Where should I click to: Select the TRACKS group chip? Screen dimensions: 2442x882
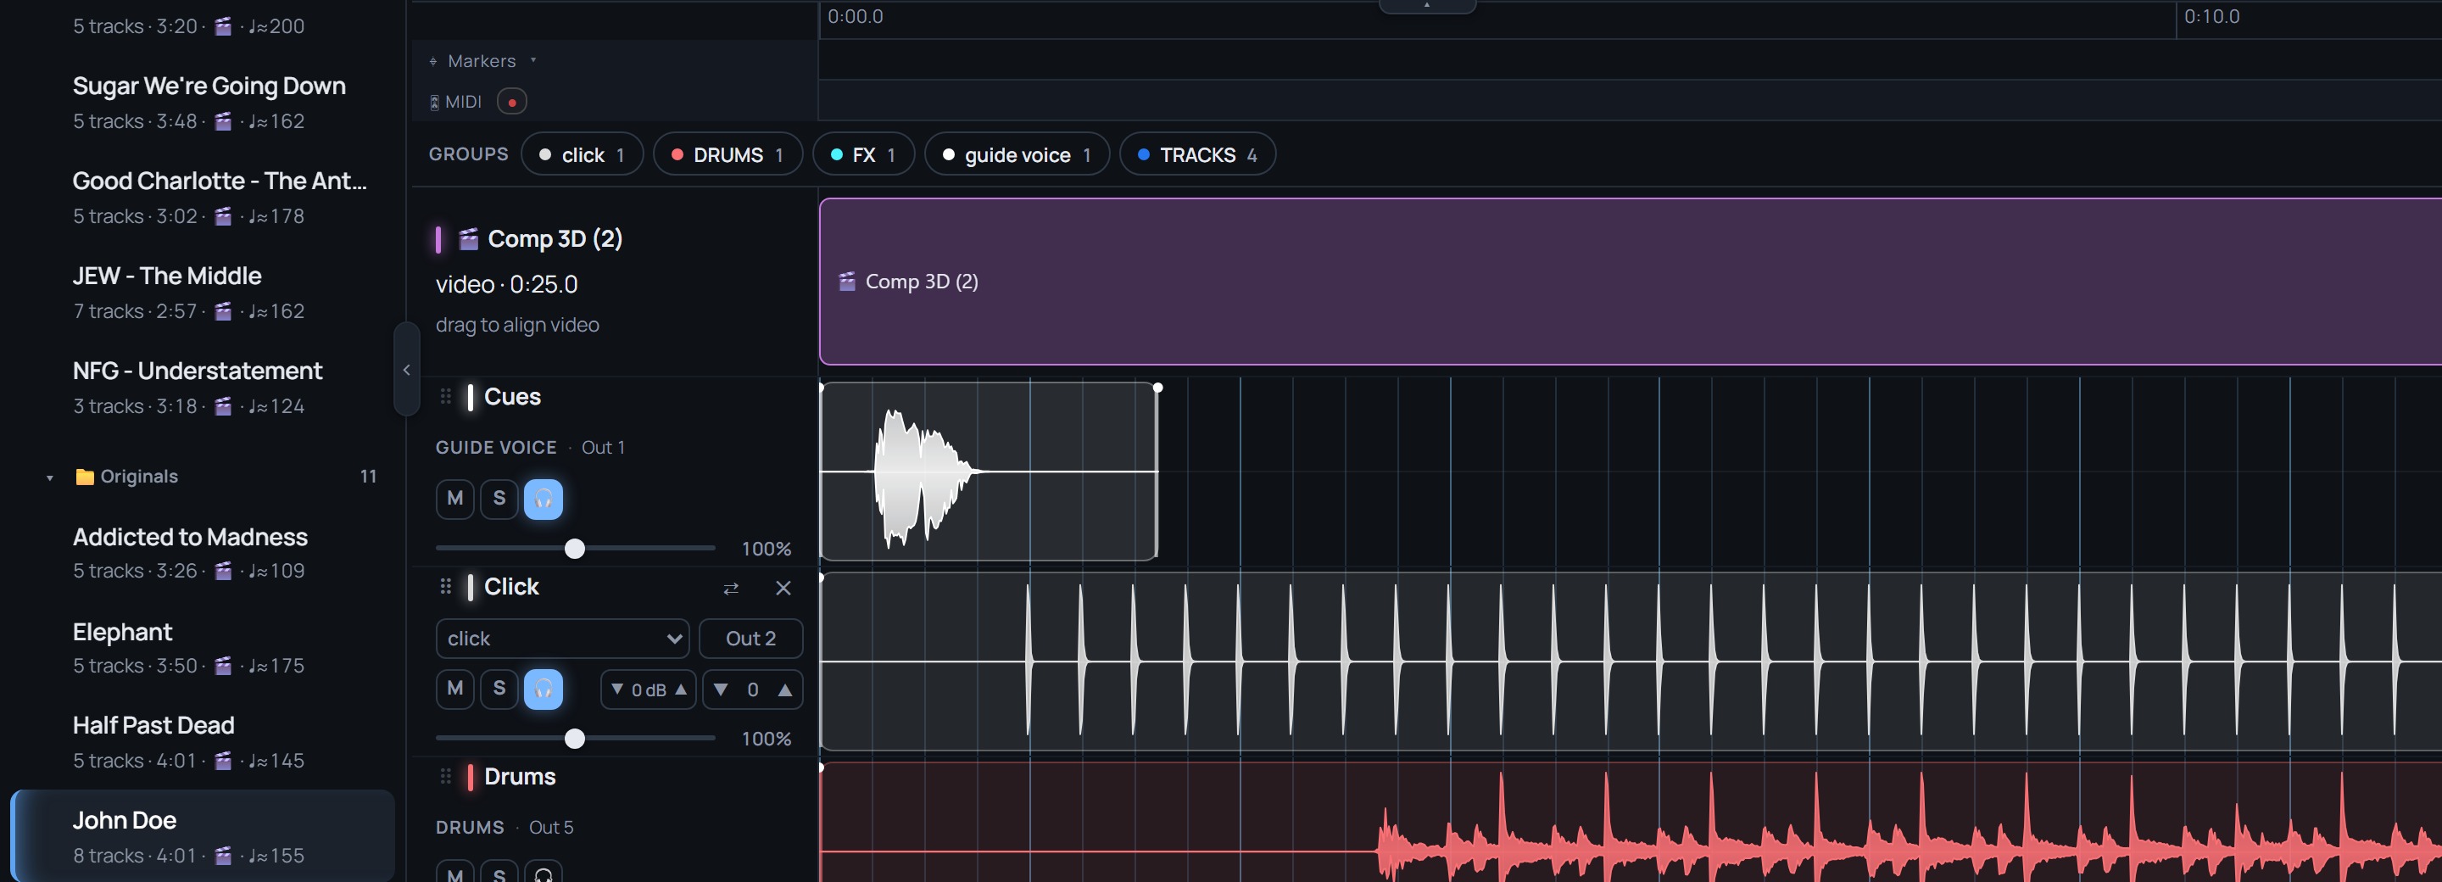tap(1197, 154)
